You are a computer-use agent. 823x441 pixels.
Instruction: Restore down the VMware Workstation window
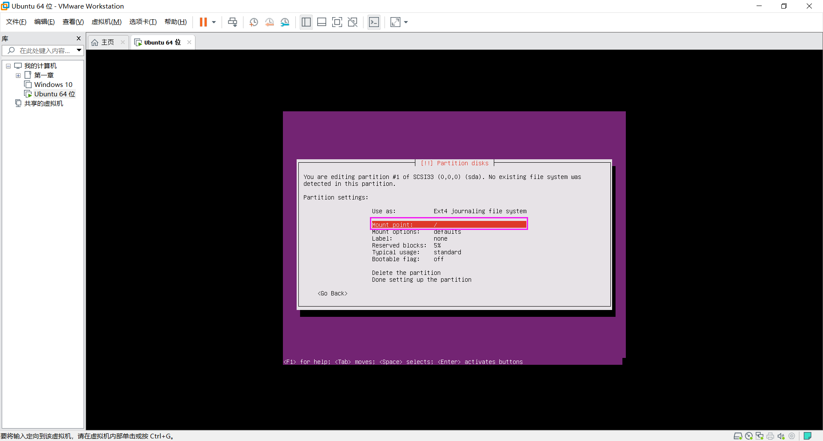coord(784,6)
